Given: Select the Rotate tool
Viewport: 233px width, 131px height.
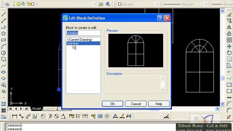Looking at the screenshot, I should pyautogui.click(x=229, y=53).
